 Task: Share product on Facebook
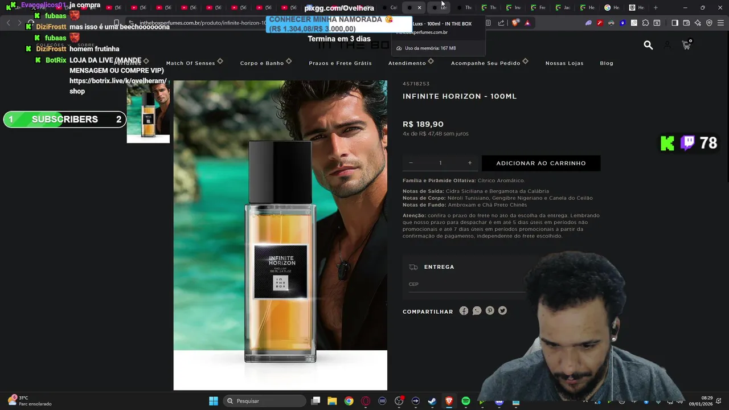coord(464,311)
